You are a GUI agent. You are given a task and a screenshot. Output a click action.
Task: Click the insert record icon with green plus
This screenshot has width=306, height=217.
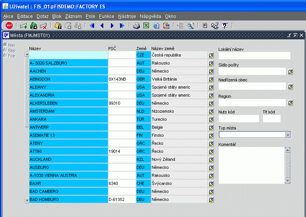24,26
